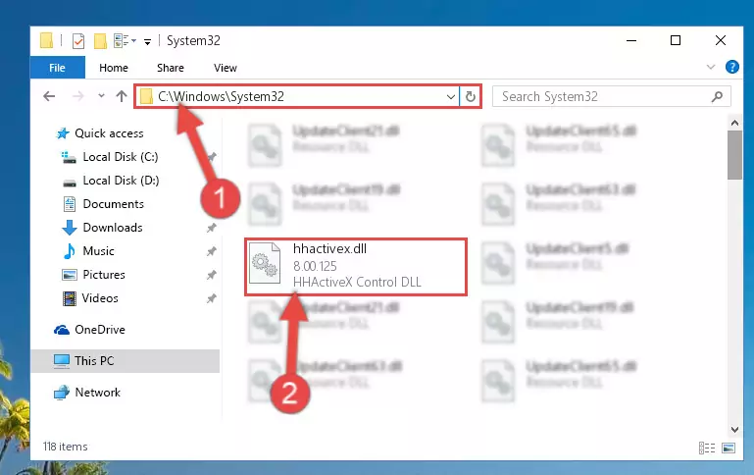Click the pin icon beside Downloads
Image resolution: width=754 pixels, height=475 pixels.
211,228
